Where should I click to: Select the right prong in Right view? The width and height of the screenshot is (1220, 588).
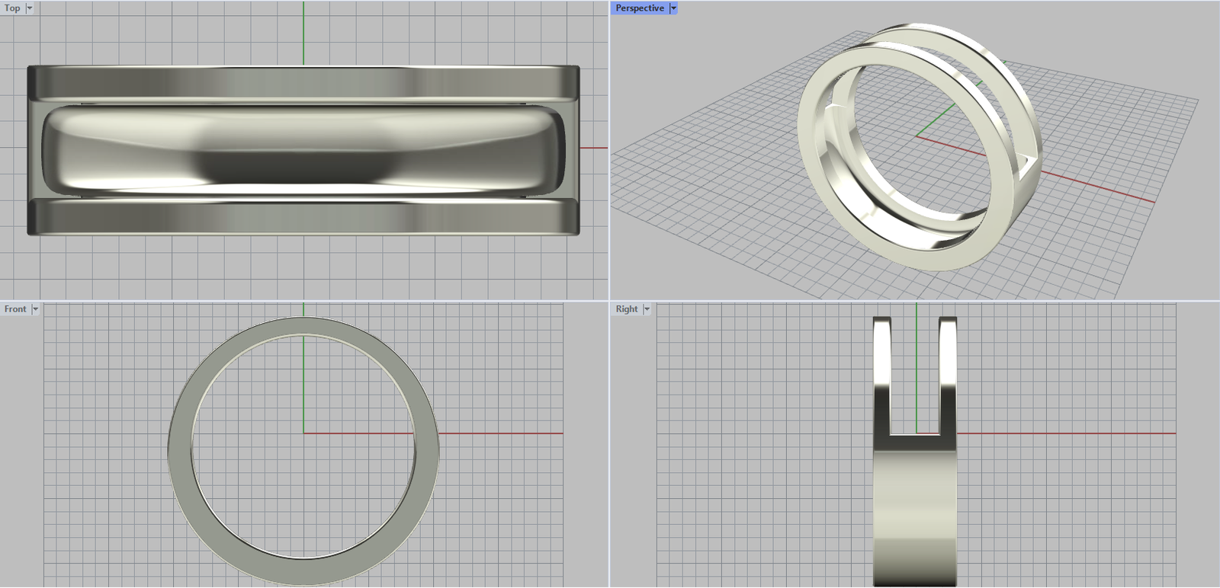click(x=948, y=373)
